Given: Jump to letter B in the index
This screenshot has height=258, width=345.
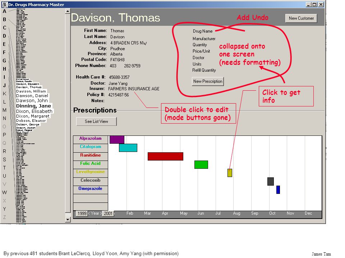Looking at the screenshot, I should [x=4, y=19].
